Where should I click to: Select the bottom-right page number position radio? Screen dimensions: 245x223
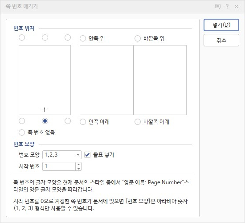coord(68,121)
